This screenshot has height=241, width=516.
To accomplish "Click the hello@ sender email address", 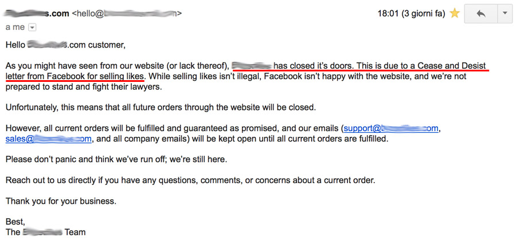I will tap(127, 13).
